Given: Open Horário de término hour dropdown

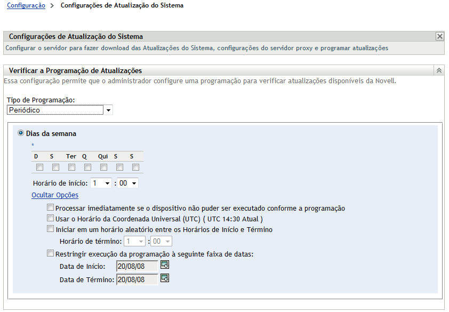Looking at the screenshot, I should coord(134,241).
